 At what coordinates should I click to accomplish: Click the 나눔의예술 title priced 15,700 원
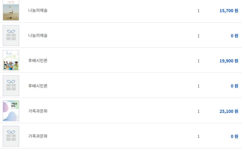(x=38, y=10)
